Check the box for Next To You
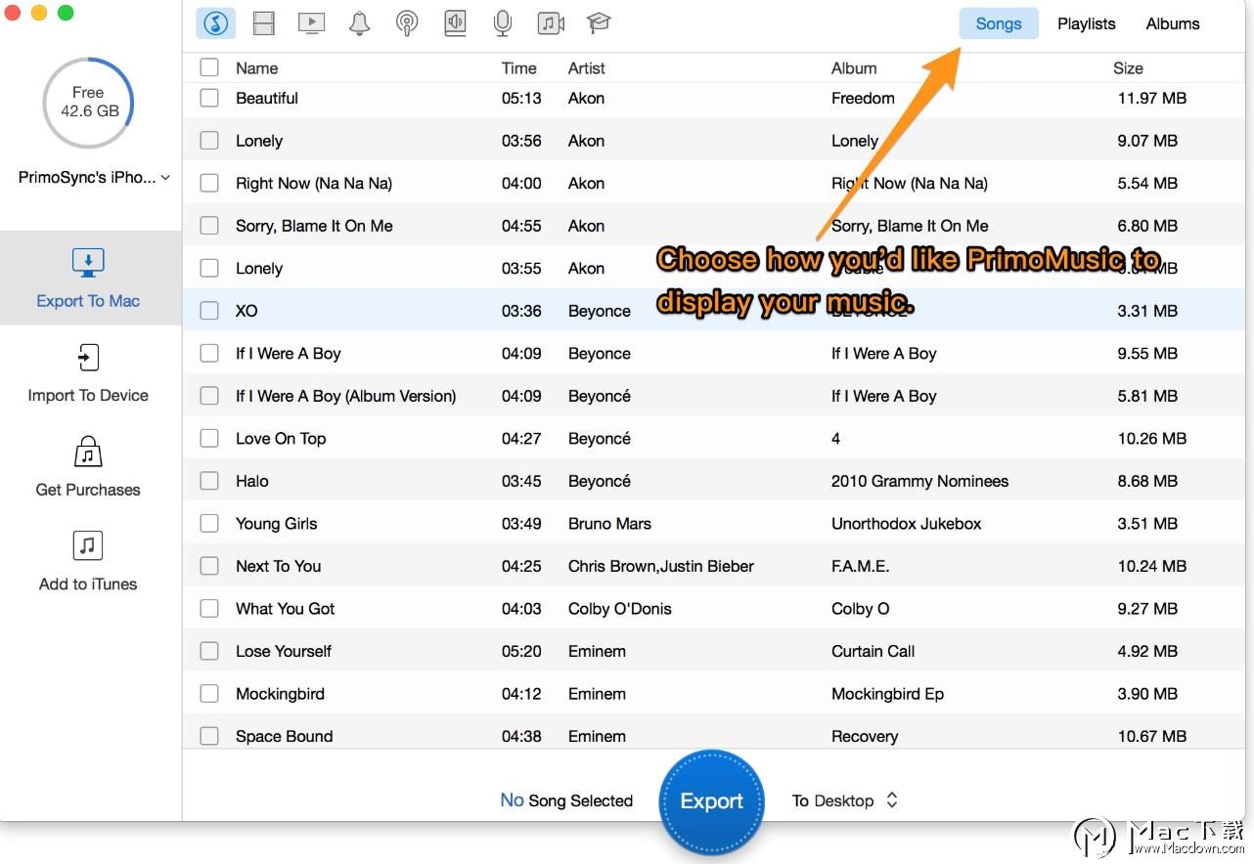 pos(209,566)
